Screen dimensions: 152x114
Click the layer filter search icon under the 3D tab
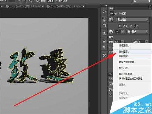[x=111, y=78]
